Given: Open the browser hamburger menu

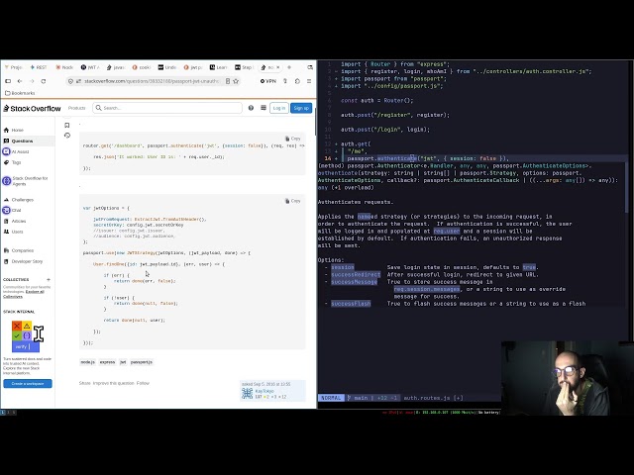Looking at the screenshot, I should [309, 81].
